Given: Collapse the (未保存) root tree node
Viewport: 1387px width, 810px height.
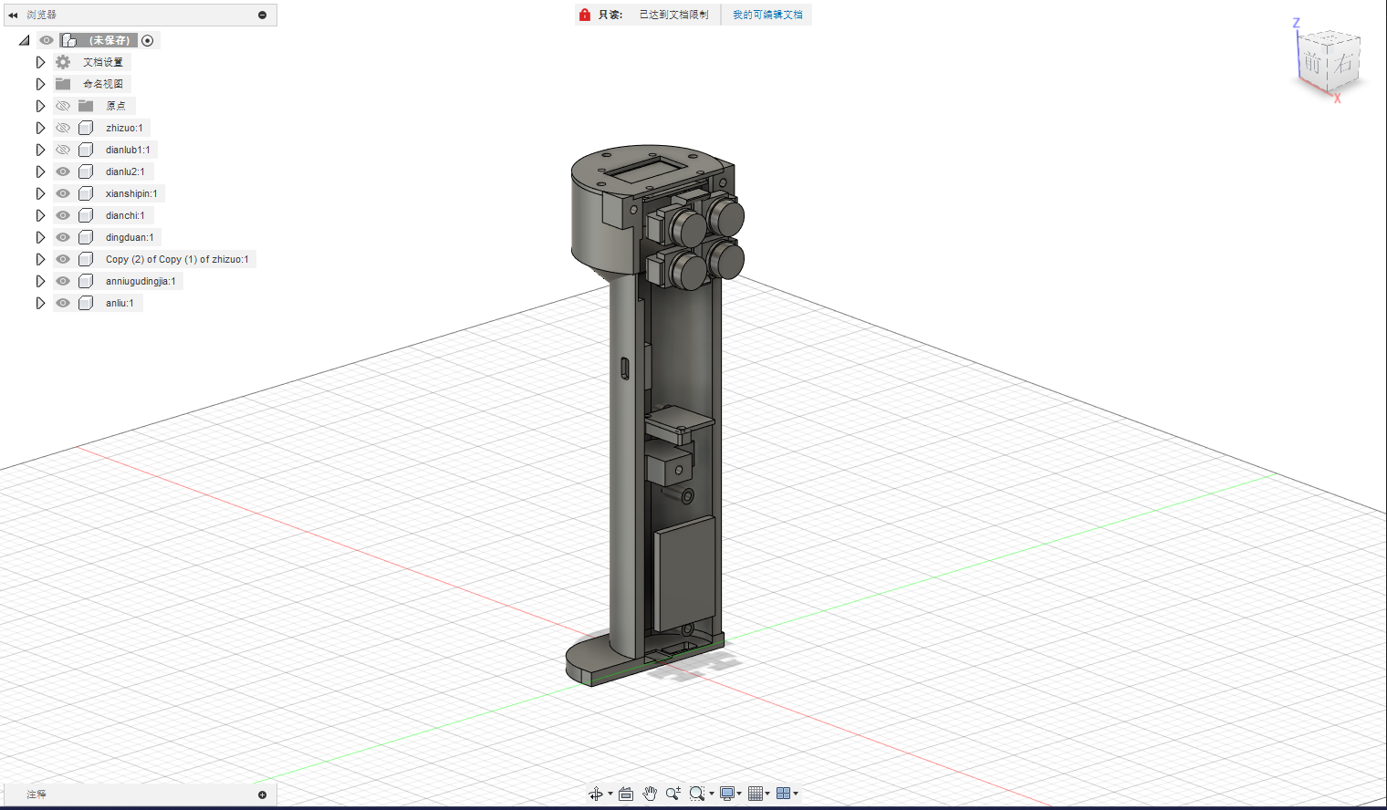Looking at the screenshot, I should (x=24, y=40).
